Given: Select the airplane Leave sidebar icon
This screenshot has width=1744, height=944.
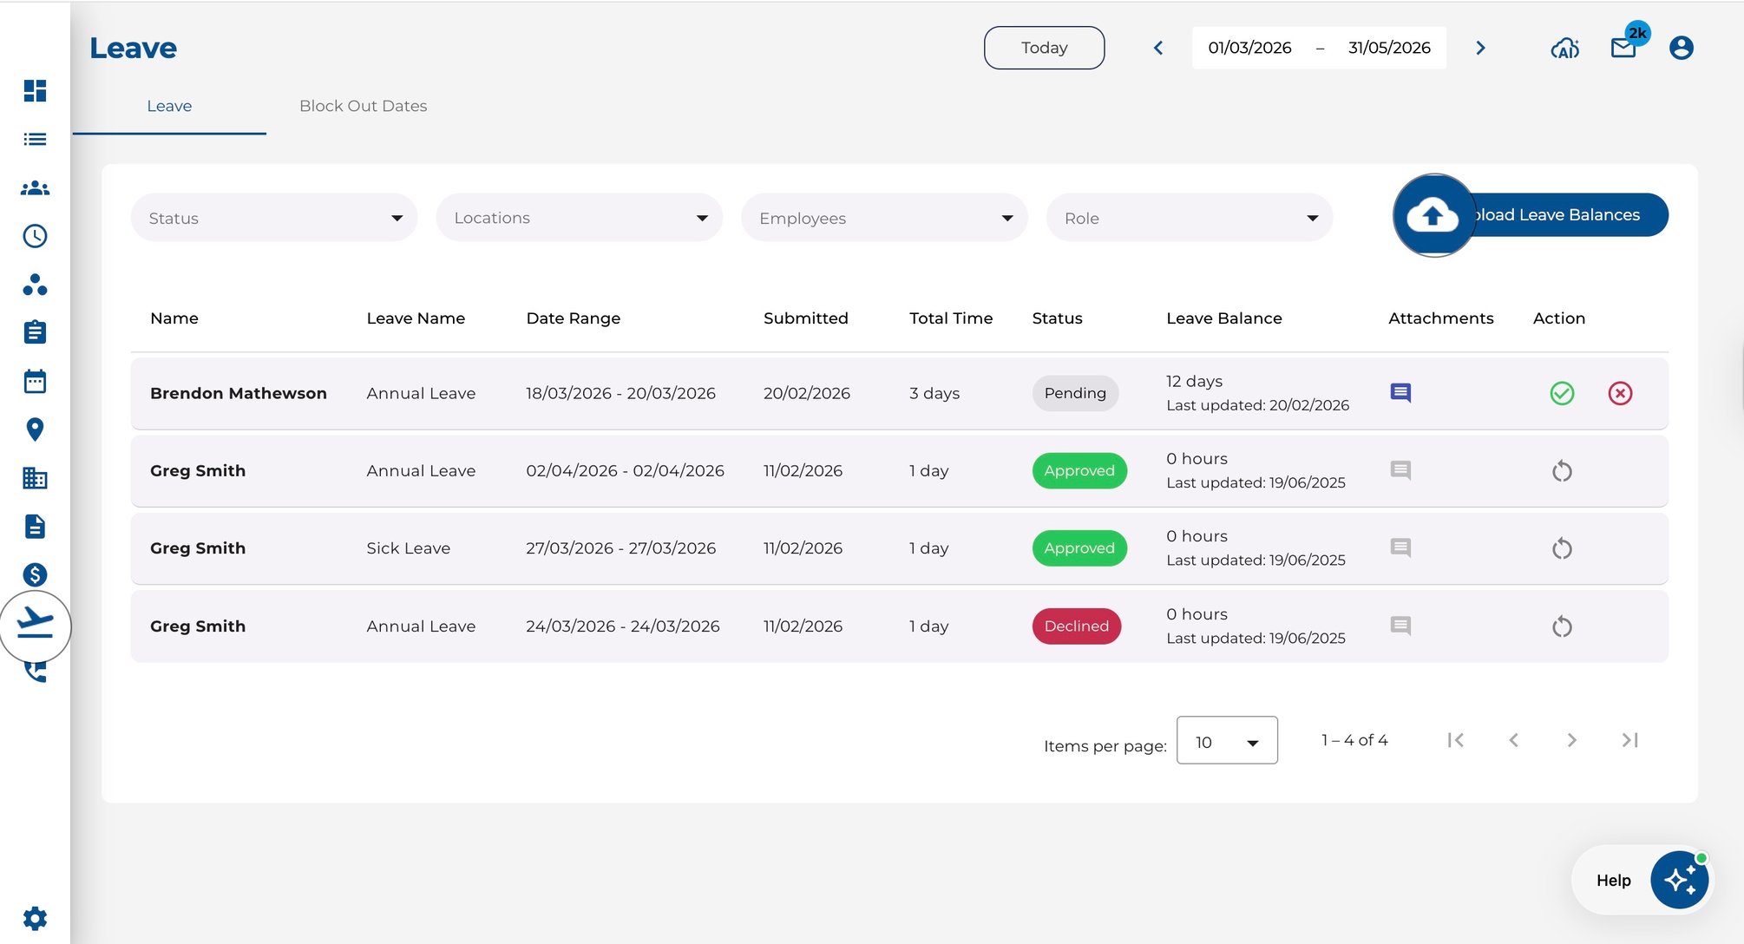Looking at the screenshot, I should point(35,626).
